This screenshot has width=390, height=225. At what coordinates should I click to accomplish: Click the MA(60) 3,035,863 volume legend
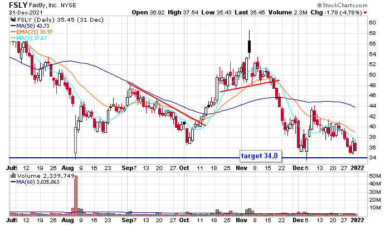(x=35, y=182)
